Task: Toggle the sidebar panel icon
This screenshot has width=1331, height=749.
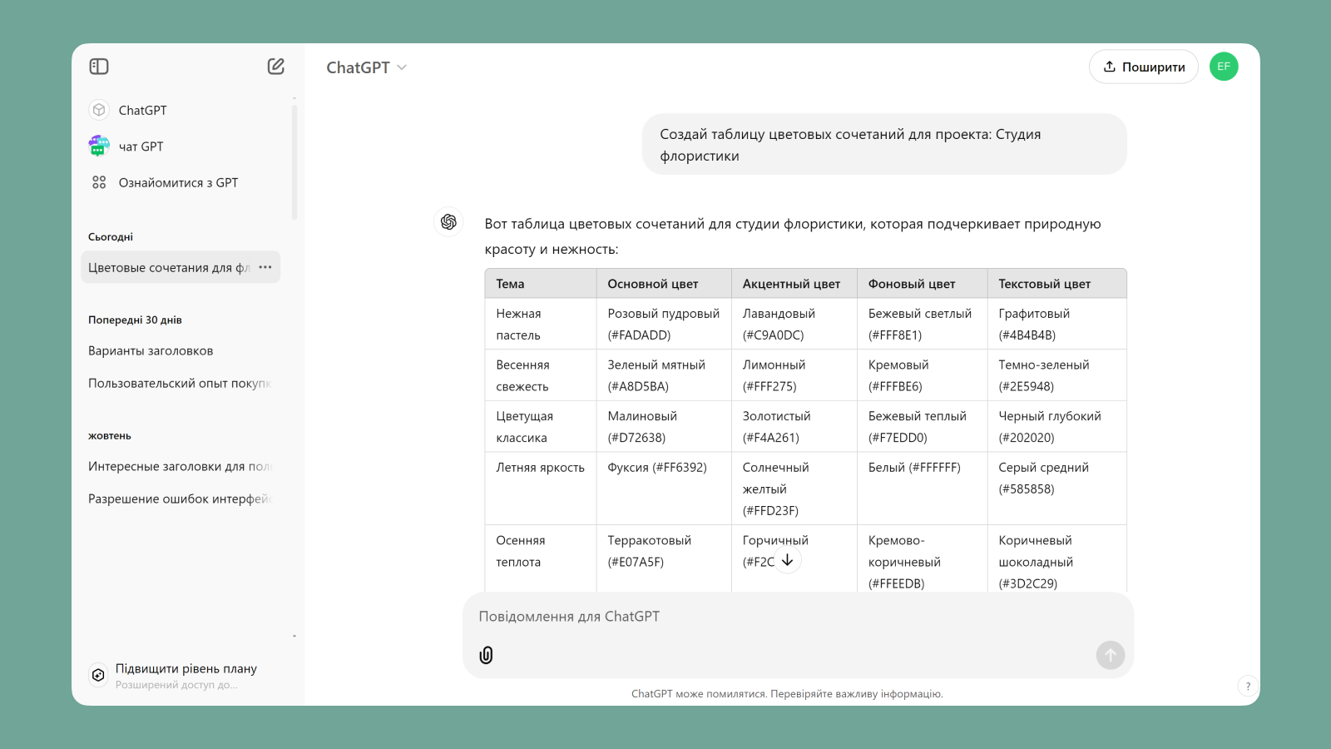Action: tap(99, 67)
